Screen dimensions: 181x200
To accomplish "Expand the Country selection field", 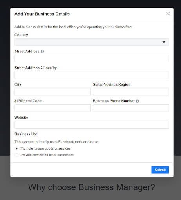I will point(92,42).
